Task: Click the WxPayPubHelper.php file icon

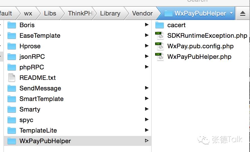Action: (159, 57)
